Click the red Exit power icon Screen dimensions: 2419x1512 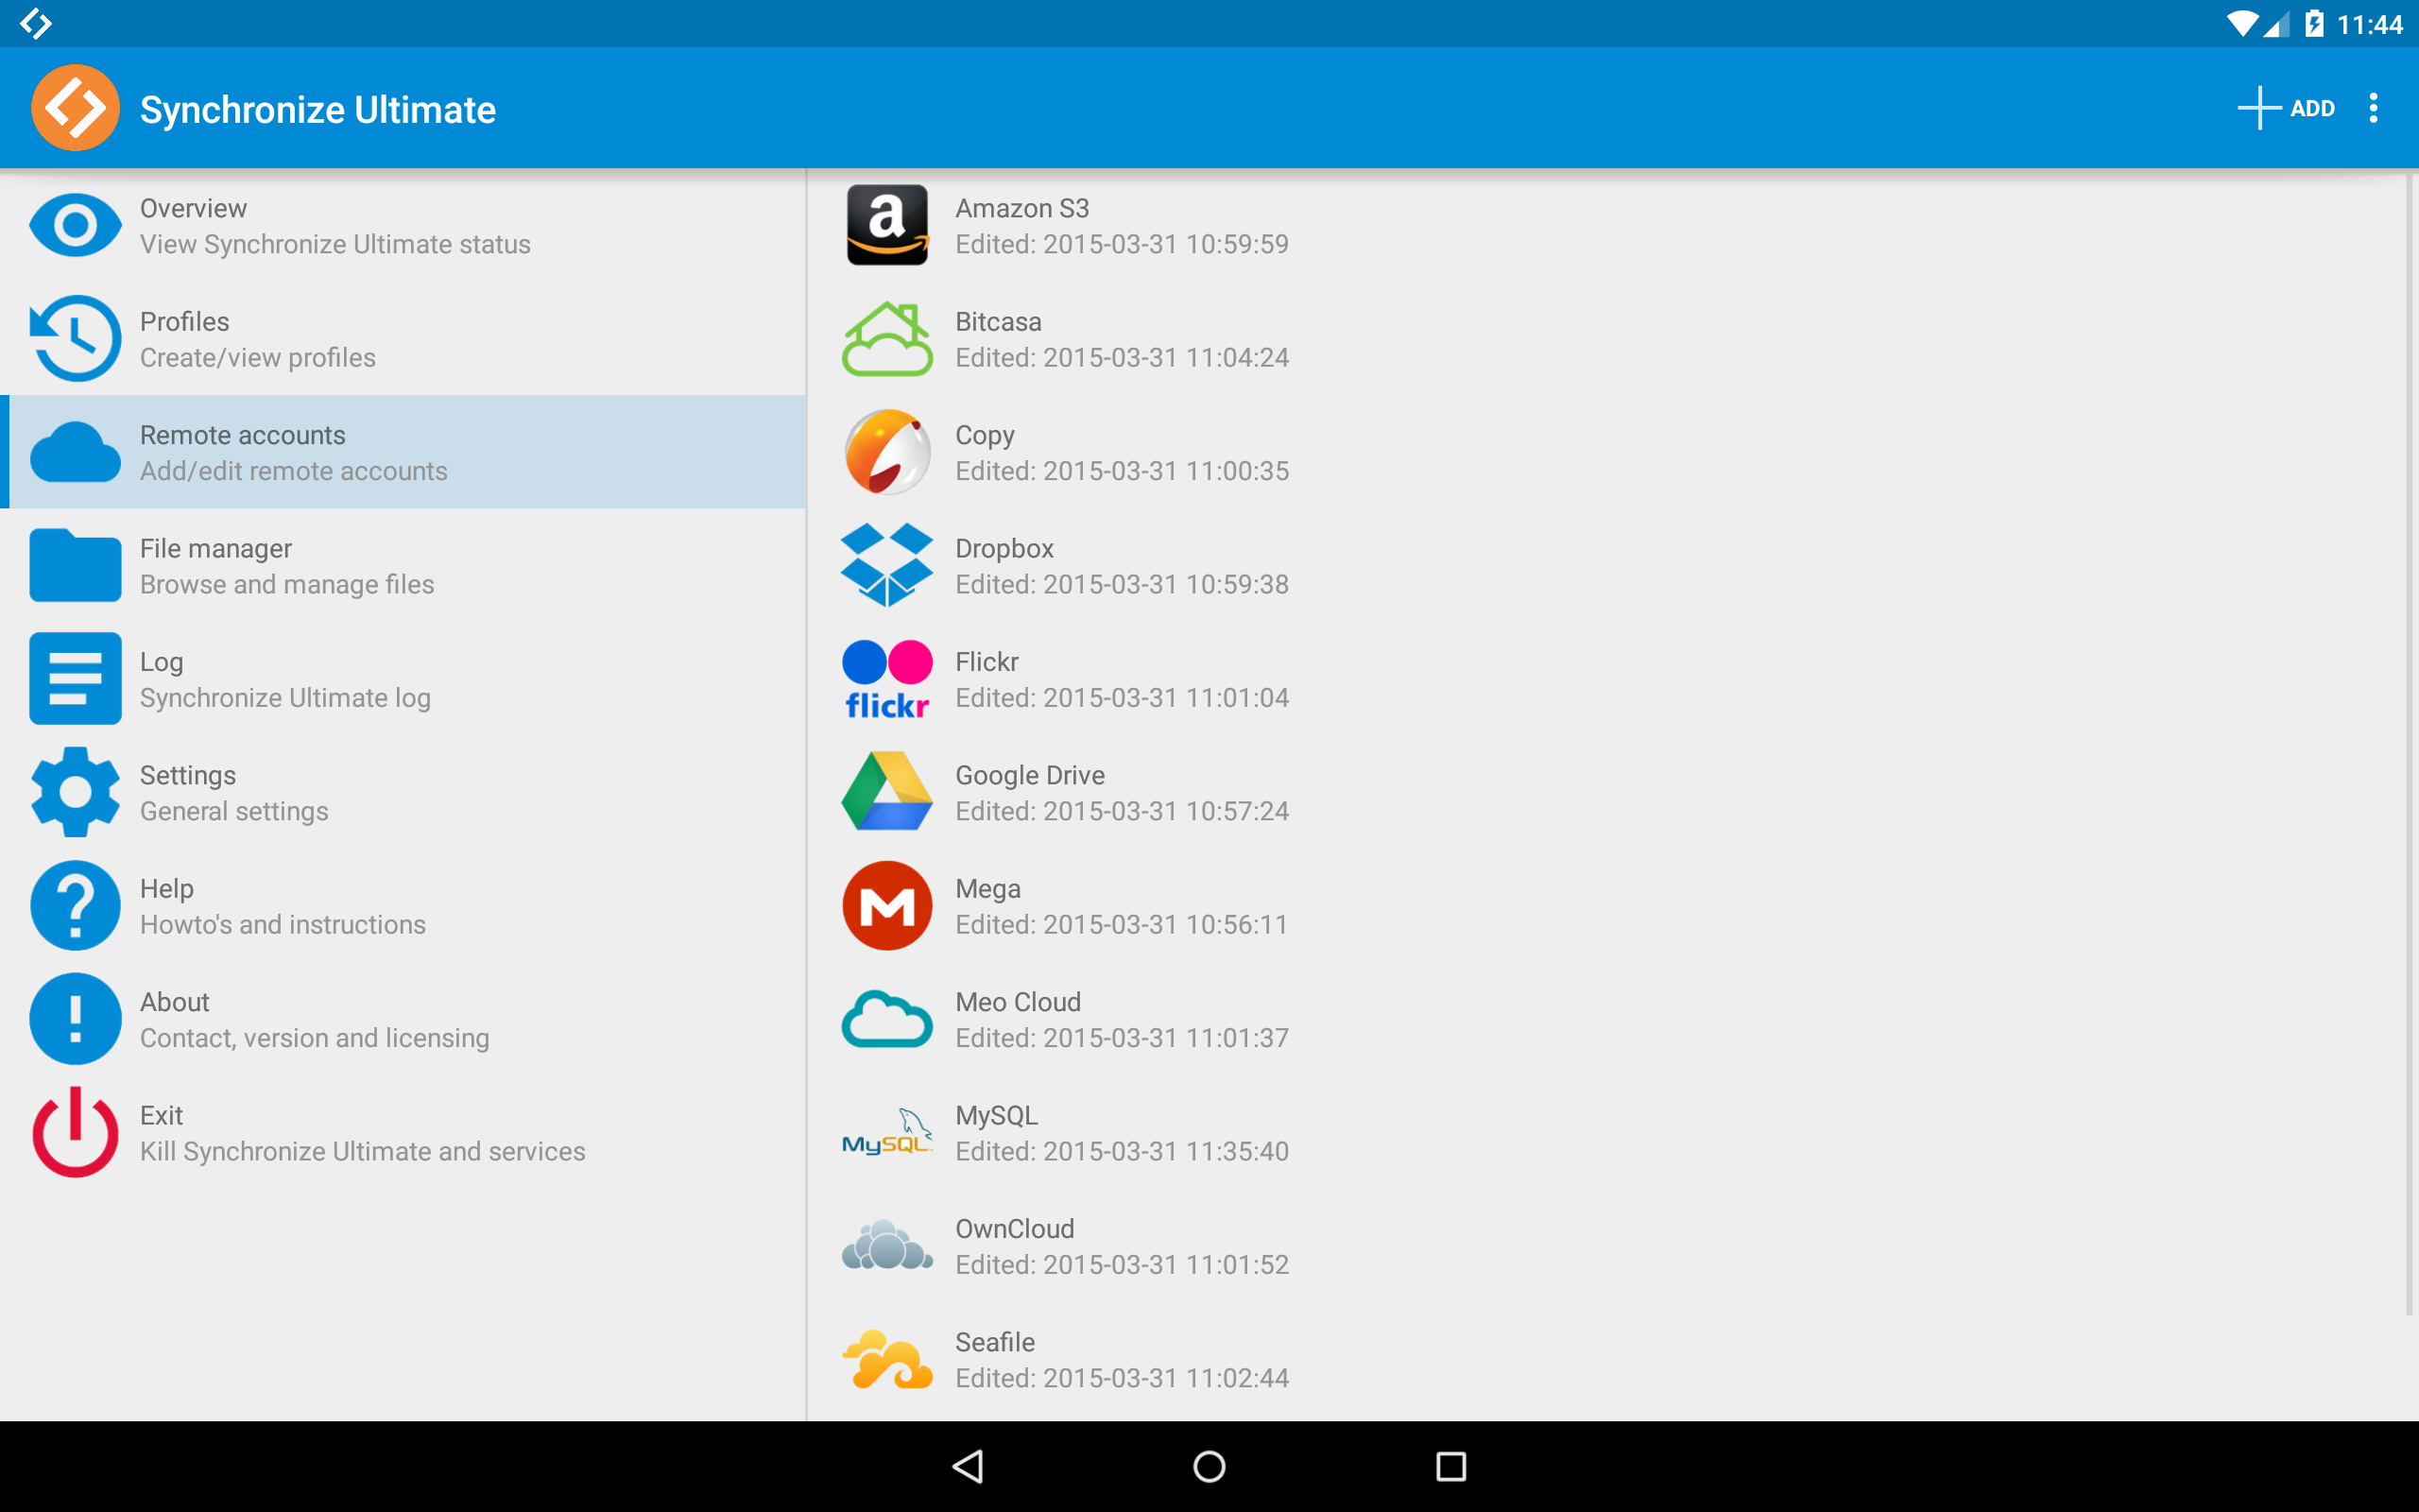tap(75, 1132)
